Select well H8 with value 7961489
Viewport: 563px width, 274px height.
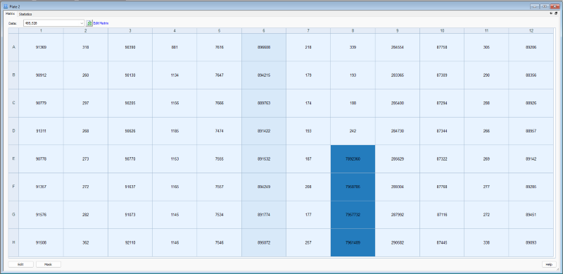(x=353, y=243)
